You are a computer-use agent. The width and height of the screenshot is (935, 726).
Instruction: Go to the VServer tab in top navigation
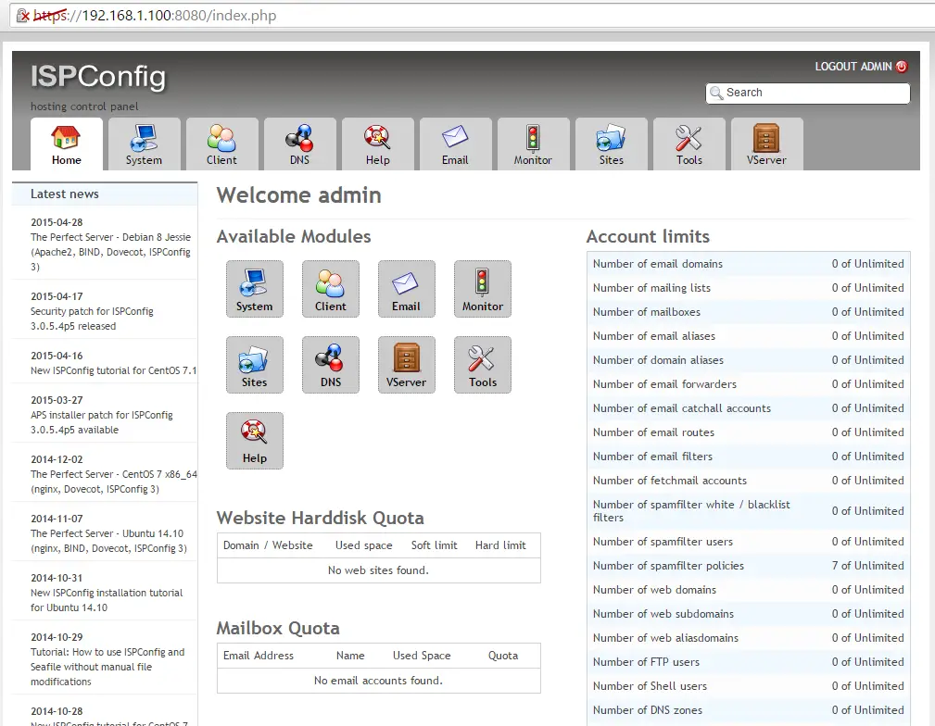[766, 144]
